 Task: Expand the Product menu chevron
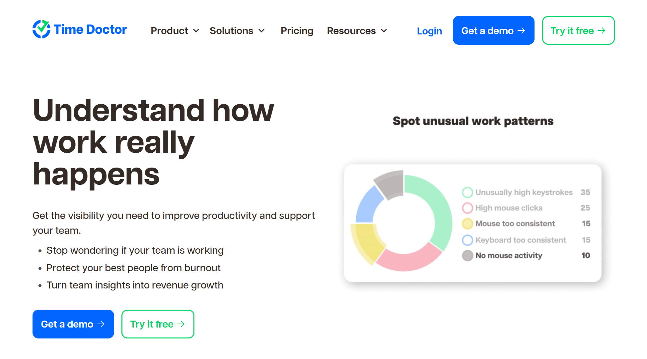[x=196, y=31]
